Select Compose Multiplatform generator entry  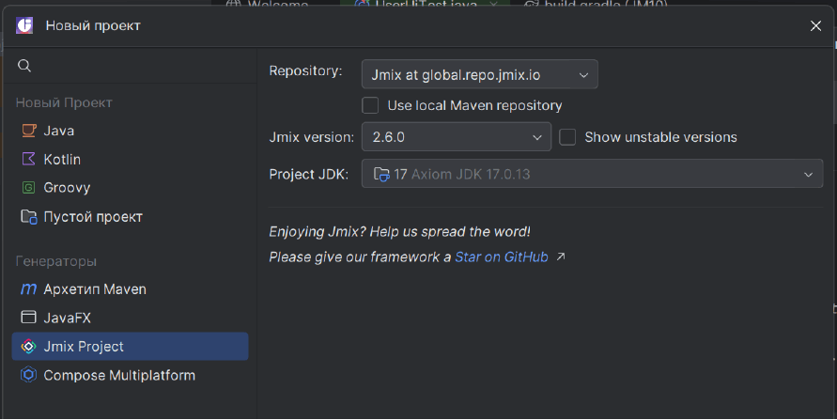pos(118,375)
